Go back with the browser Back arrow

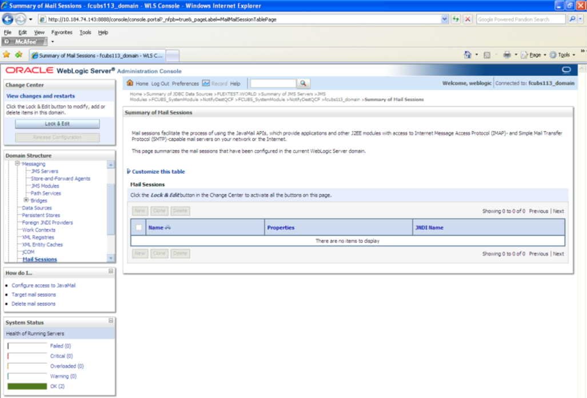[7, 19]
